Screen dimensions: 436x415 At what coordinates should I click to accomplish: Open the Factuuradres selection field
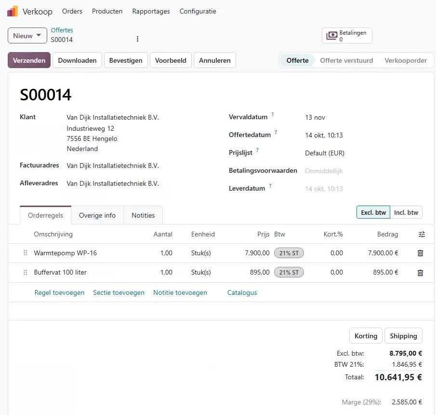coord(113,166)
